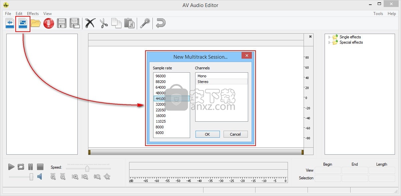Click the Save floppy disk icon
Viewport: 401px width, 196px height.
coord(62,23)
